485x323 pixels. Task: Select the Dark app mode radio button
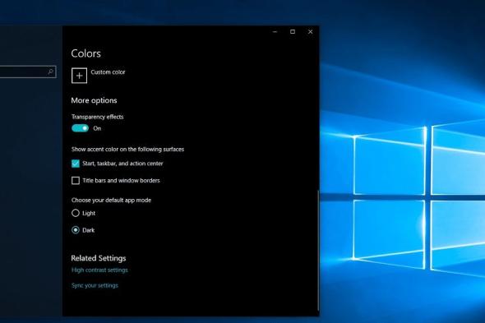(76, 230)
